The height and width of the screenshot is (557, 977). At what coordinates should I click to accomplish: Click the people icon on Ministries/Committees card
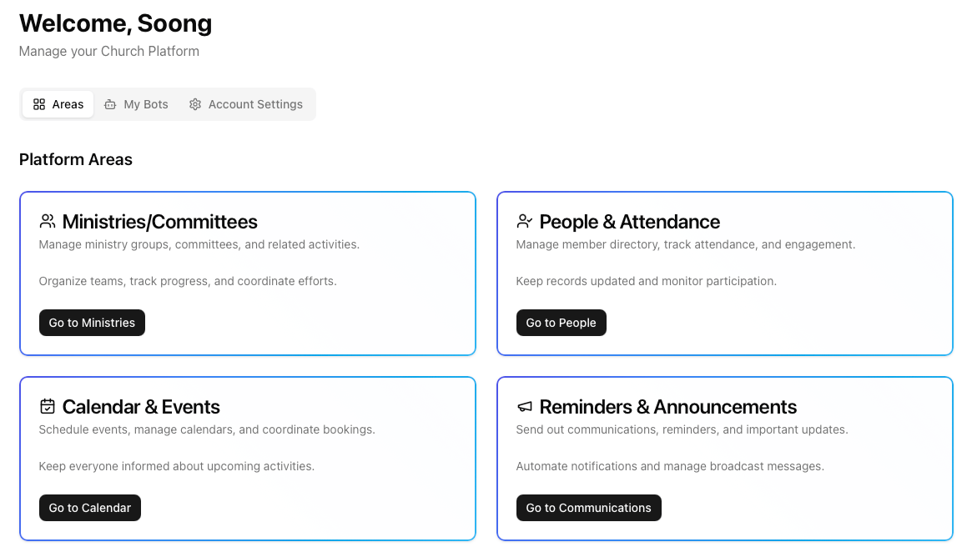(47, 221)
